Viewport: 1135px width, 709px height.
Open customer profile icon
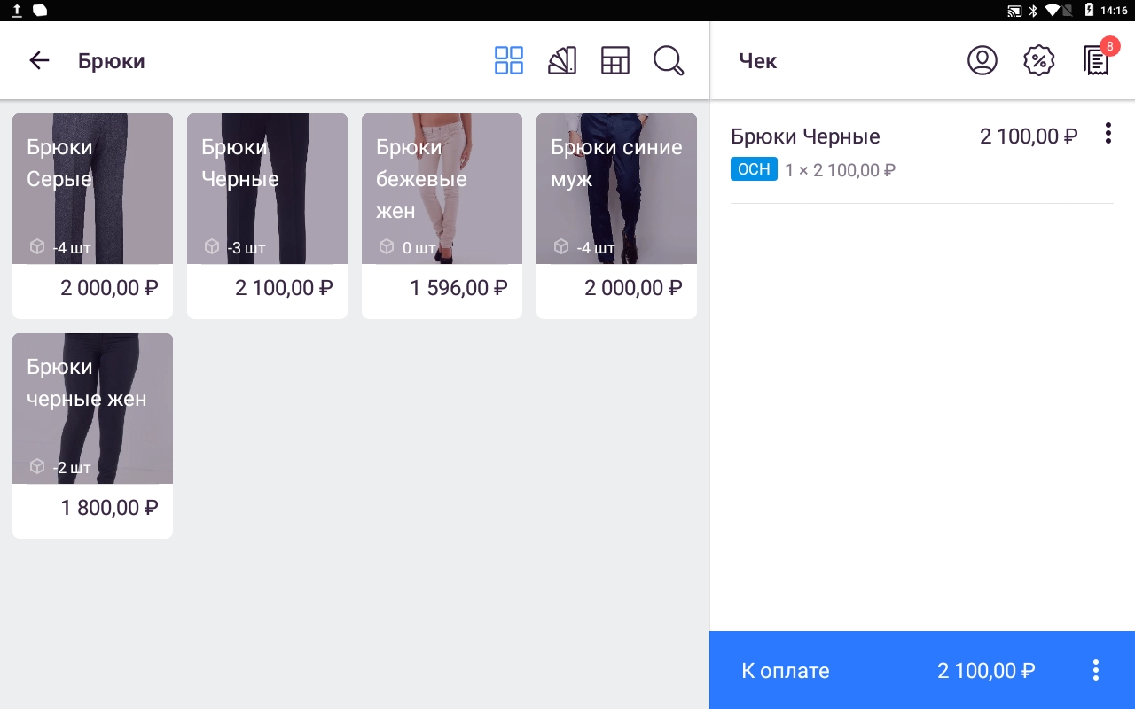(x=982, y=60)
